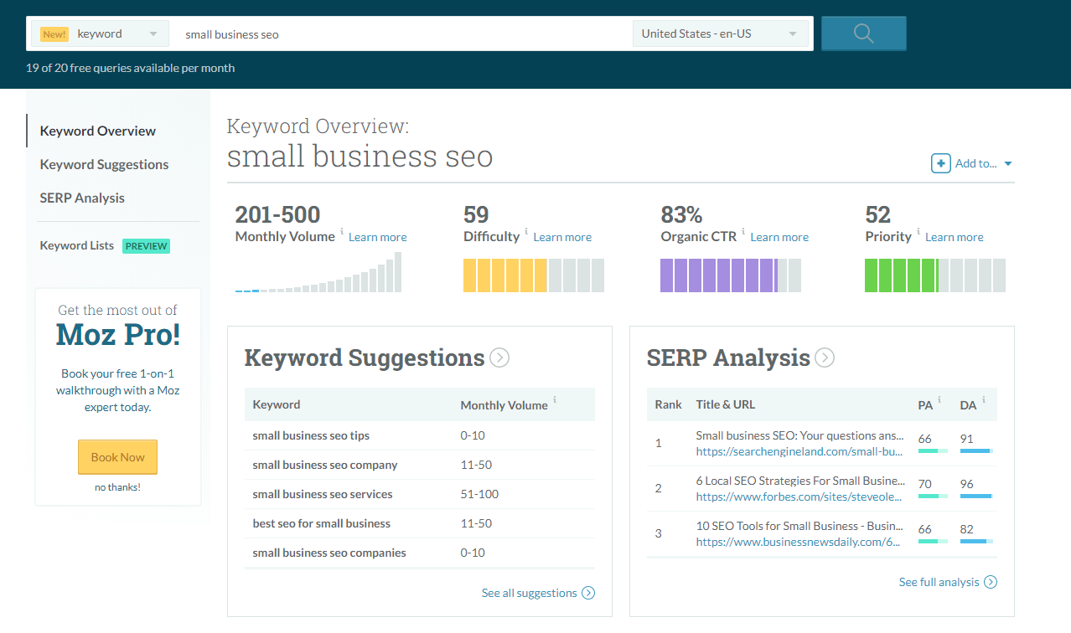Select keyword best seo for small business
Image resolution: width=1071 pixels, height=633 pixels.
(x=322, y=523)
